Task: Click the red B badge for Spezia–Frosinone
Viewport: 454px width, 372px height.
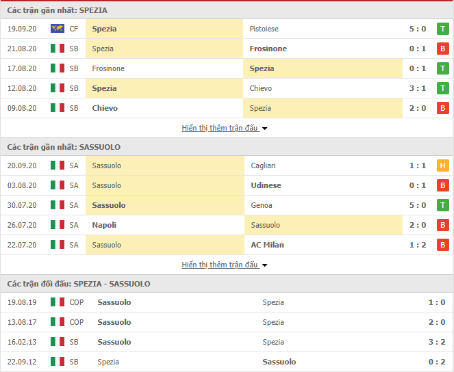Action: [x=443, y=49]
